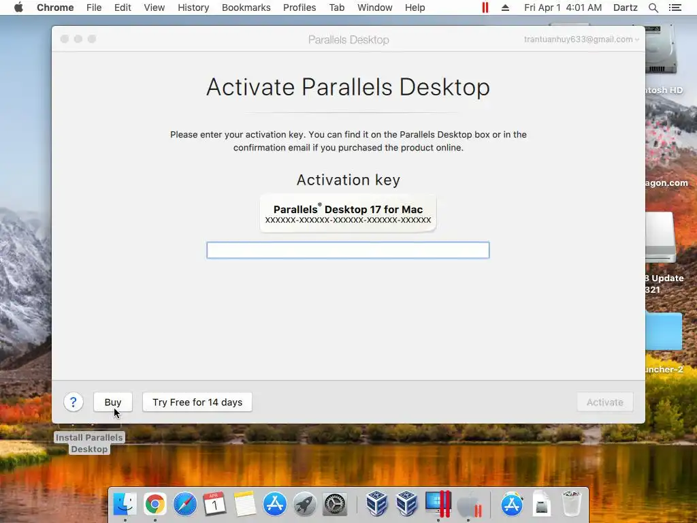The image size is (697, 523).
Task: Click the clock Fri Apr 1 4:01 AM
Action: 563,7
